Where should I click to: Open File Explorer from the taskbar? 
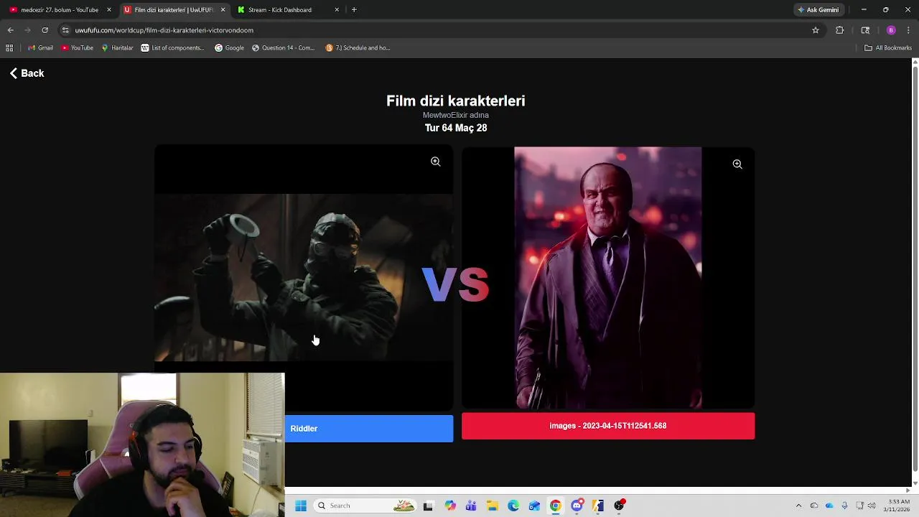[492, 506]
